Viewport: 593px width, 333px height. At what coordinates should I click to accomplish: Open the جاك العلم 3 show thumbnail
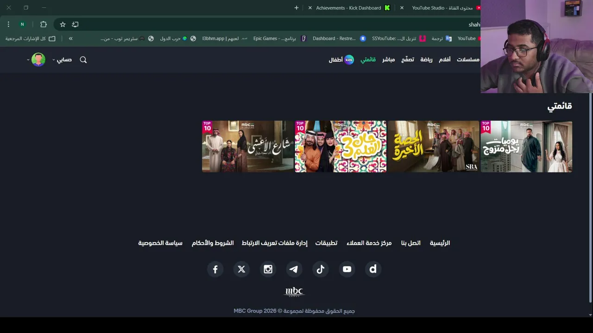click(341, 147)
